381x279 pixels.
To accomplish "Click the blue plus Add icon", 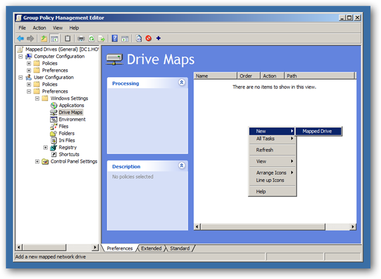I will tap(158, 38).
